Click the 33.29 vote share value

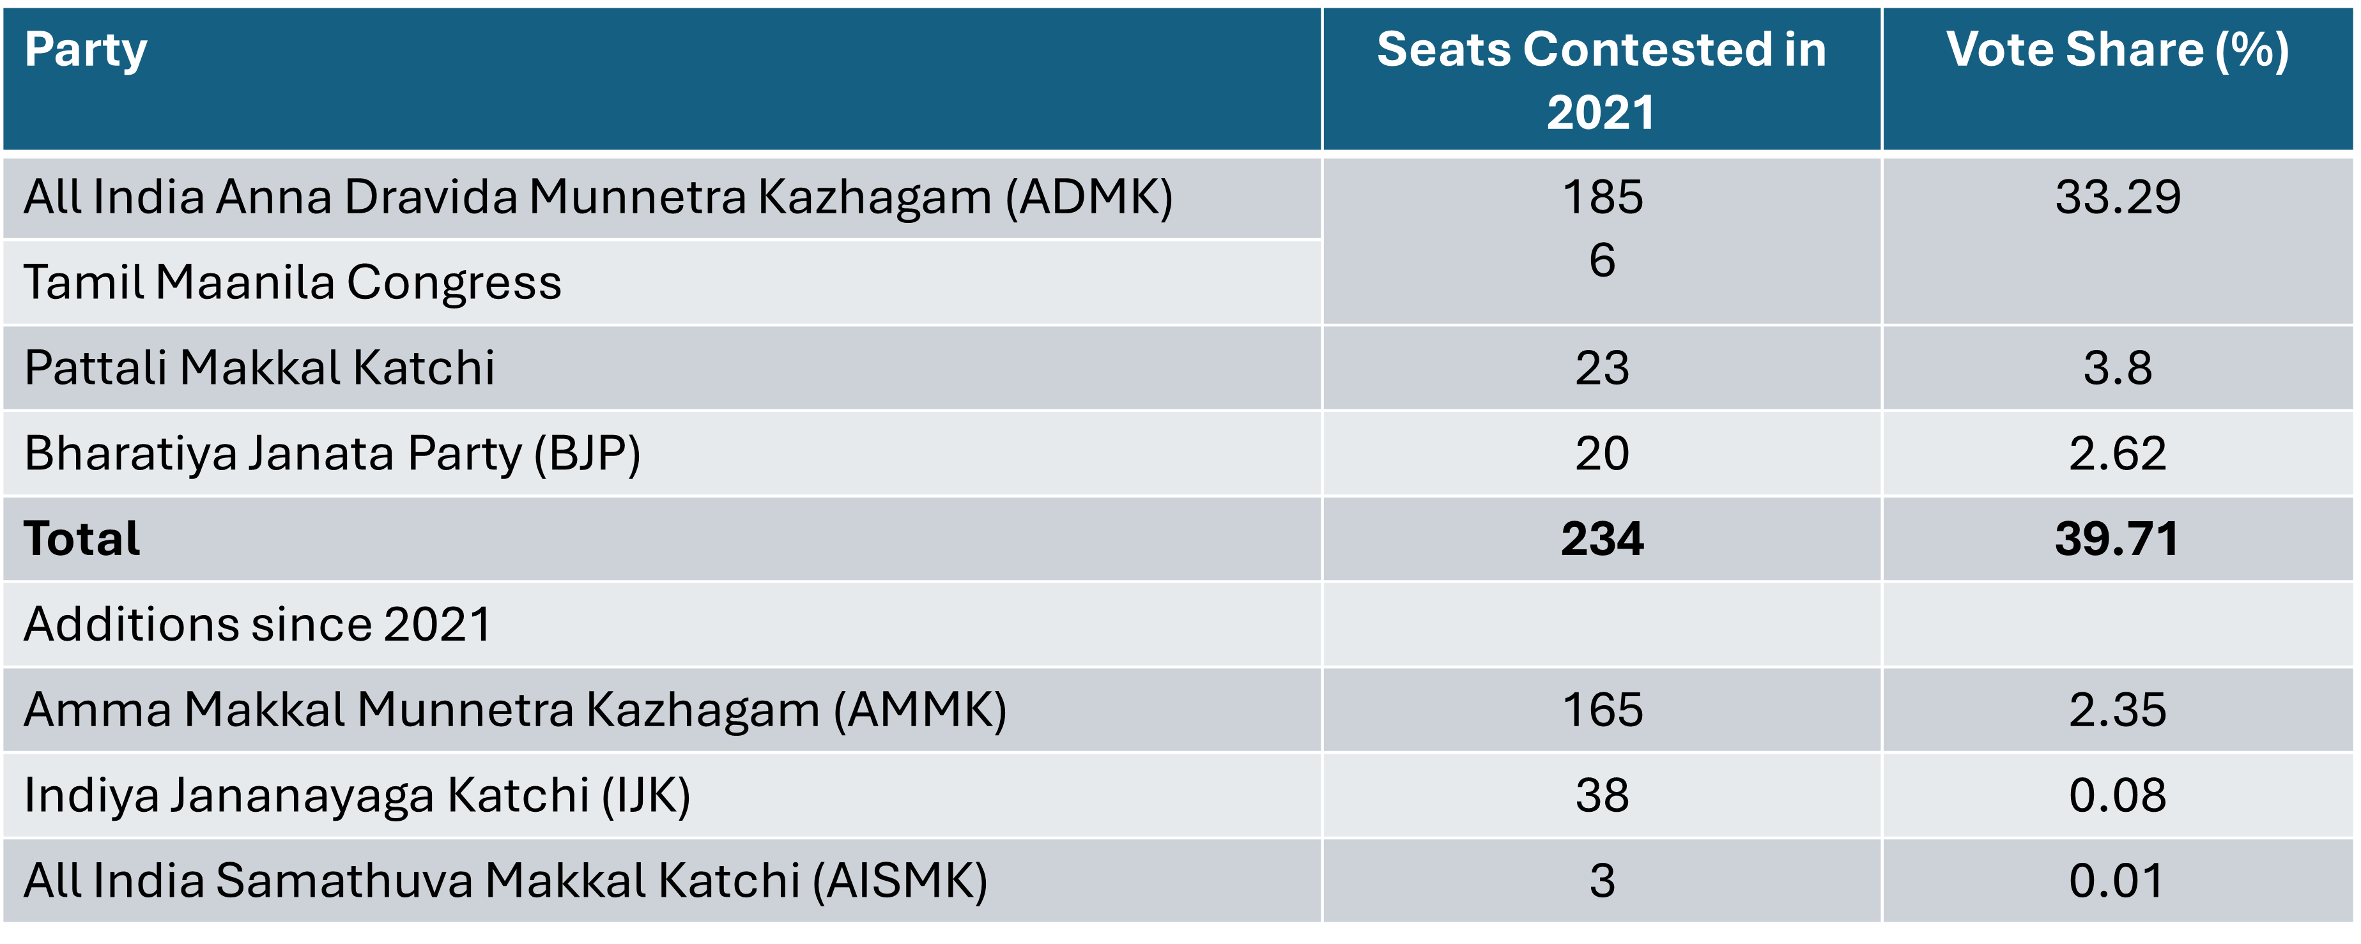coord(2117,197)
